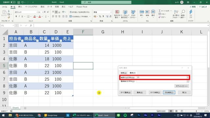
Task: Click the Borders icon
Action: (29, 16)
